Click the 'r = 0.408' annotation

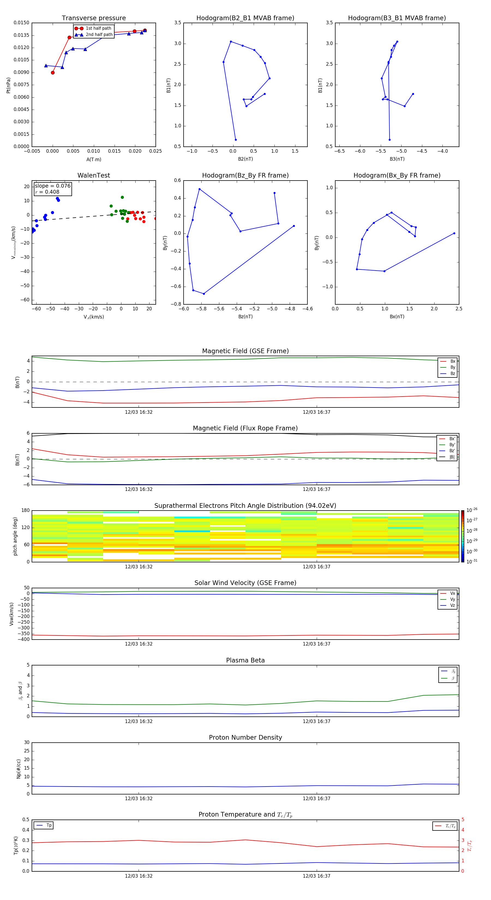pyautogui.click(x=47, y=192)
